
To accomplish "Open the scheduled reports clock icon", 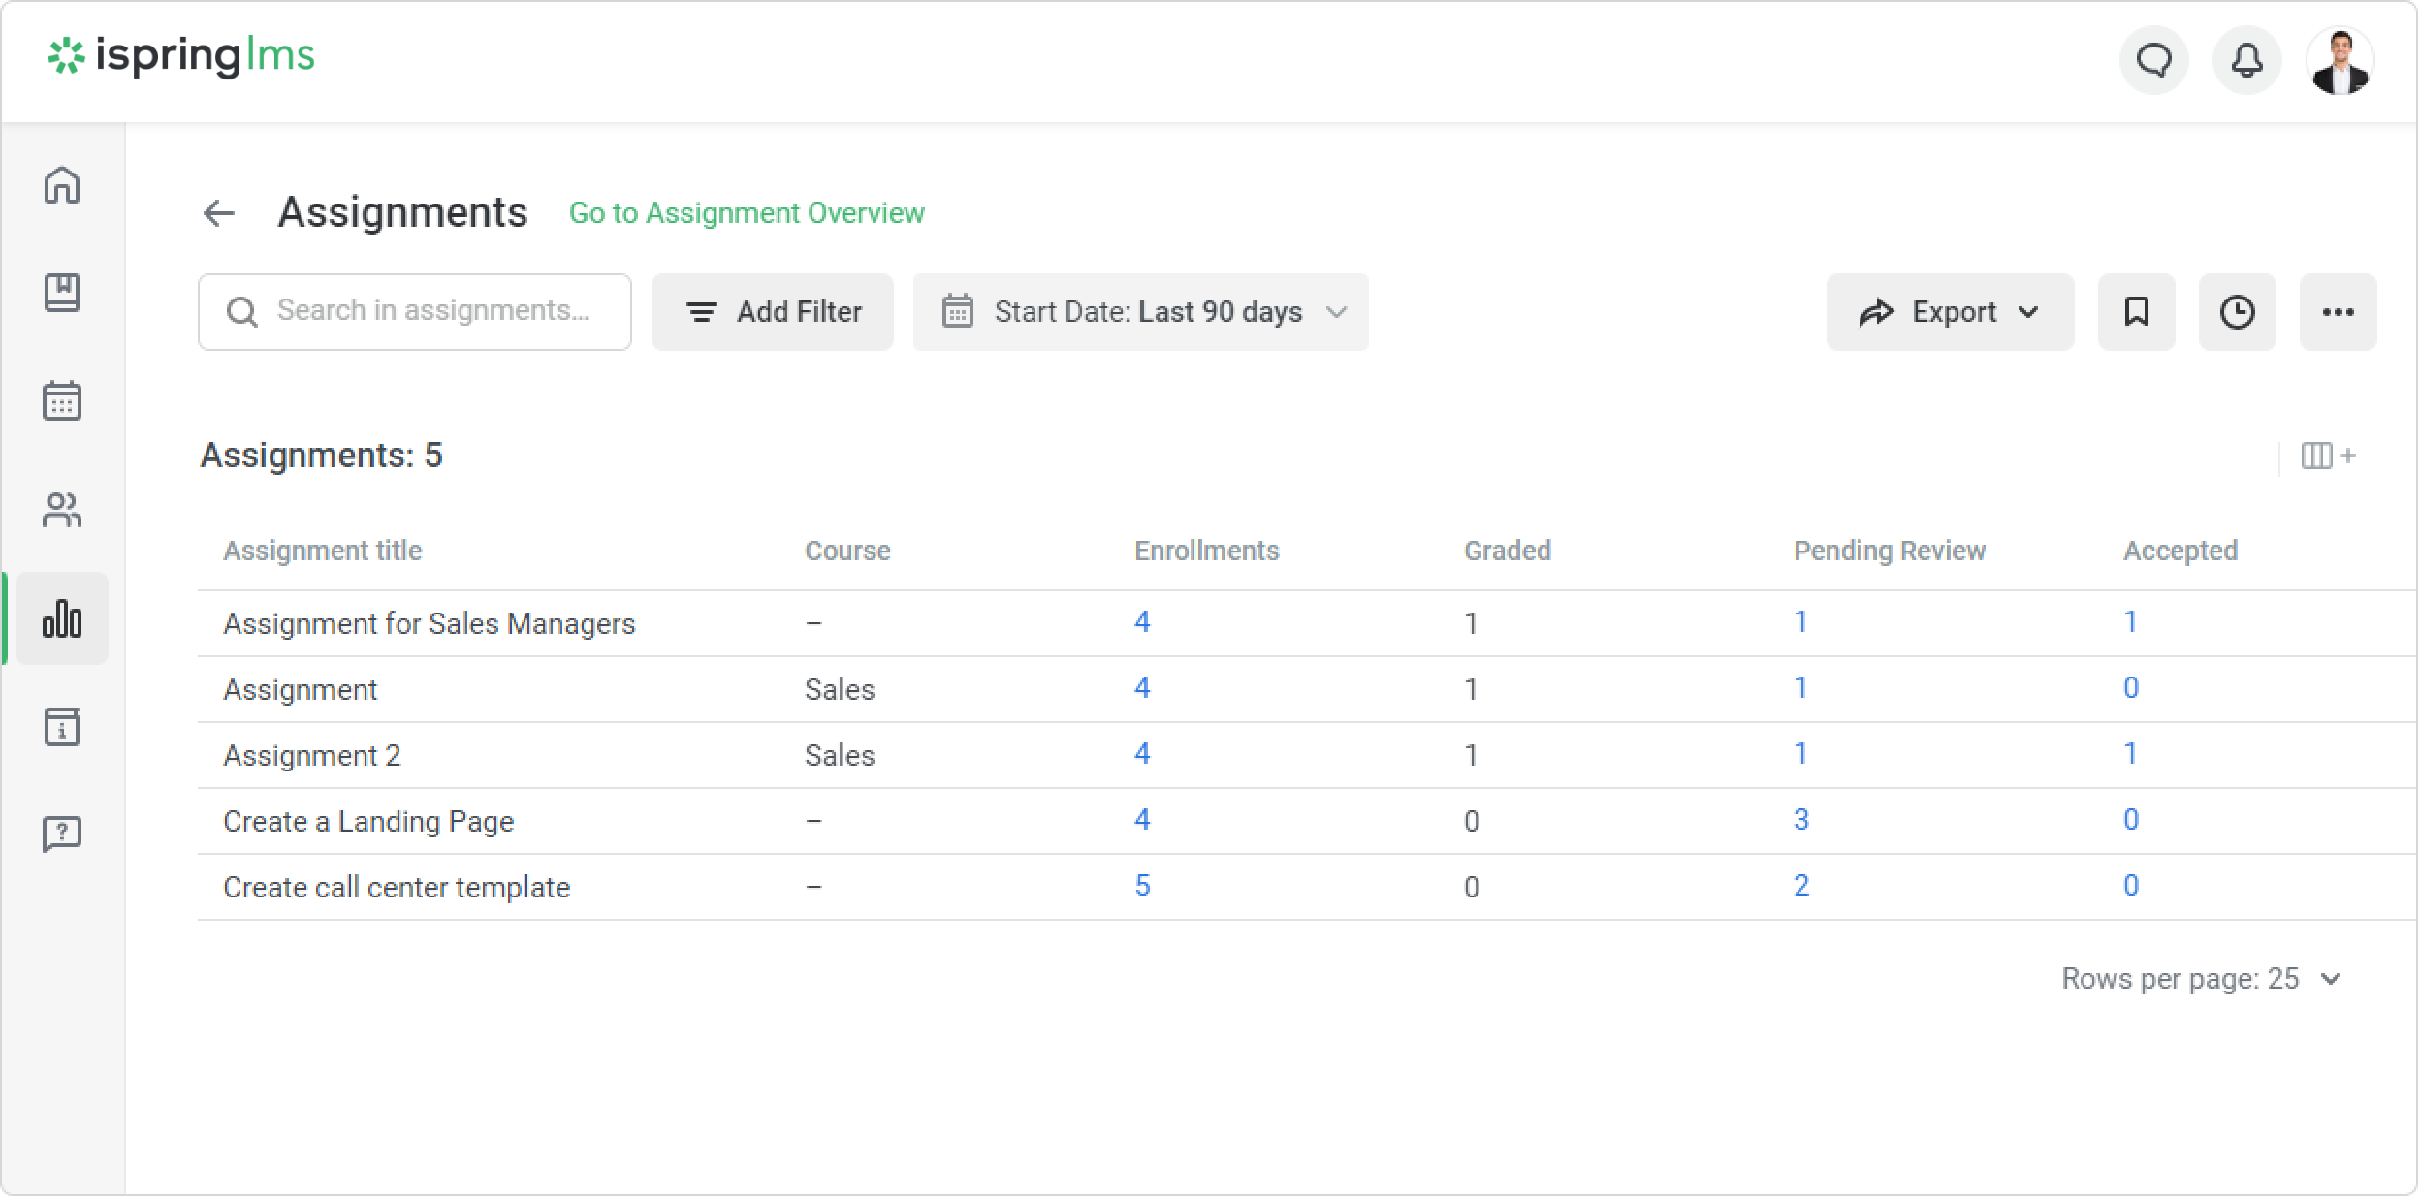I will (2237, 312).
